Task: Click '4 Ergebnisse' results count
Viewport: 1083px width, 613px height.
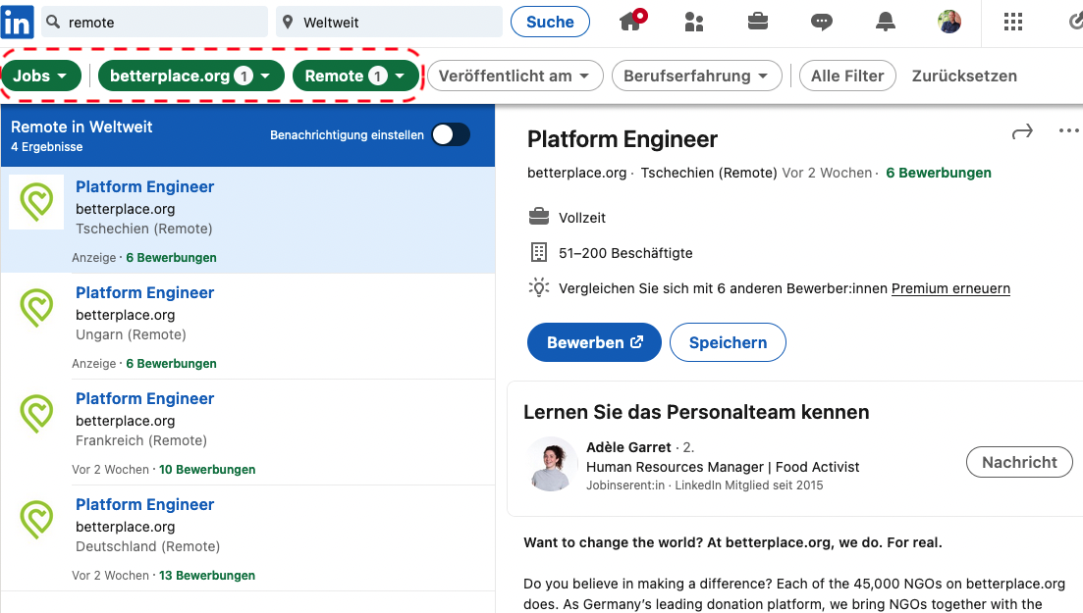Action: point(47,147)
